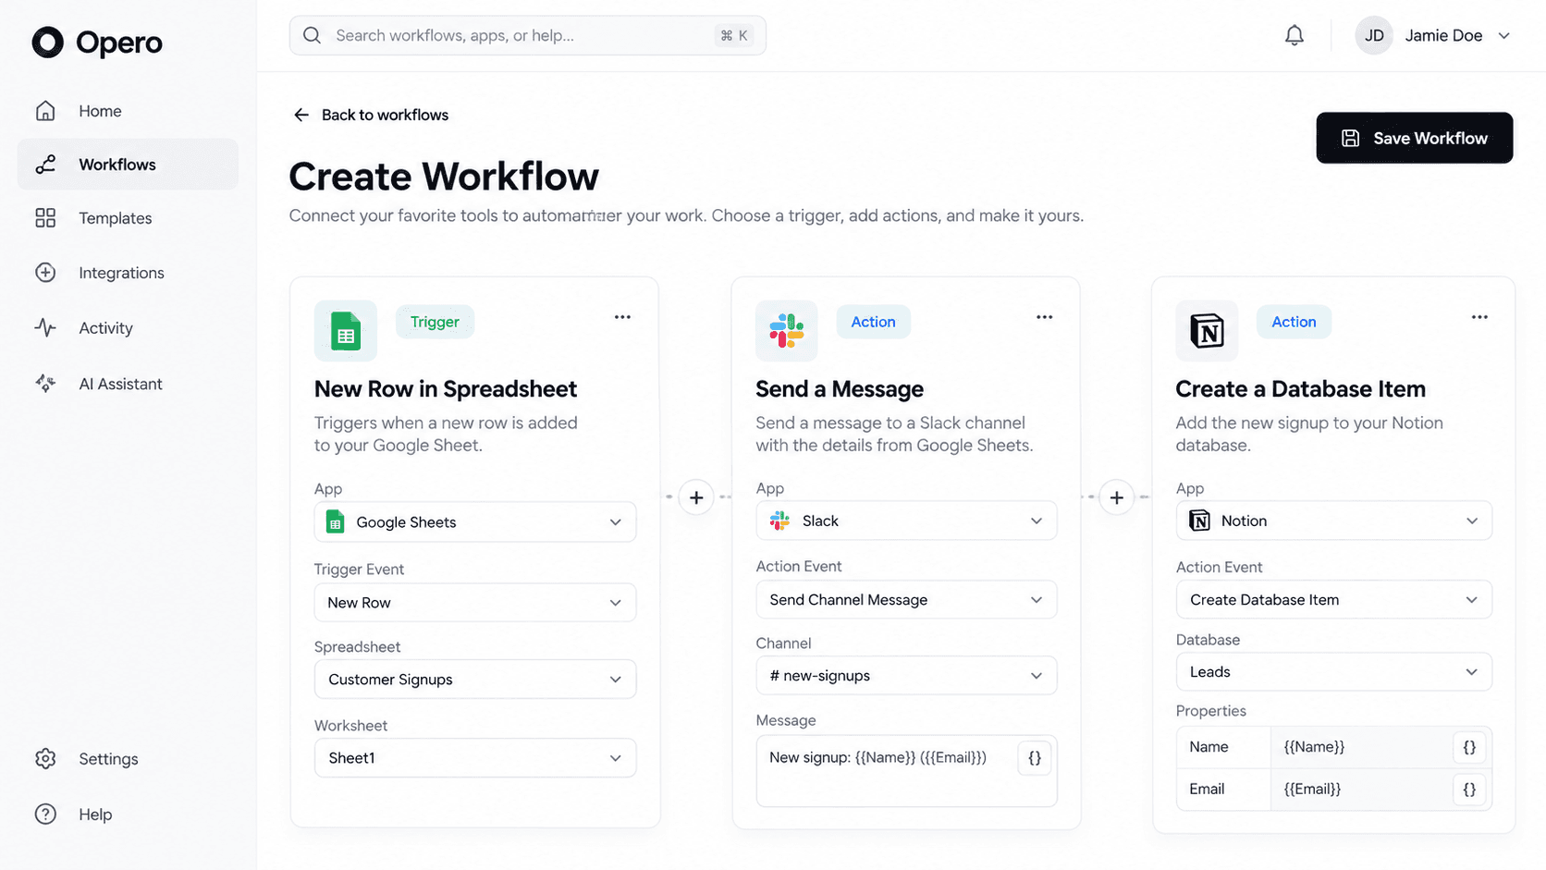This screenshot has height=870, width=1546.
Task: Click the Save Workflow button
Action: click(x=1415, y=138)
